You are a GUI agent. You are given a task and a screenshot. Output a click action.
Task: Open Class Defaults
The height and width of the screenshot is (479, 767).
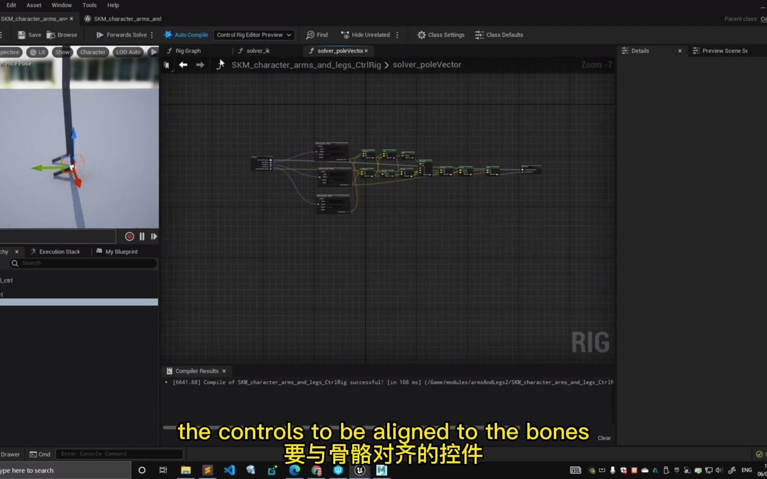[x=499, y=35]
